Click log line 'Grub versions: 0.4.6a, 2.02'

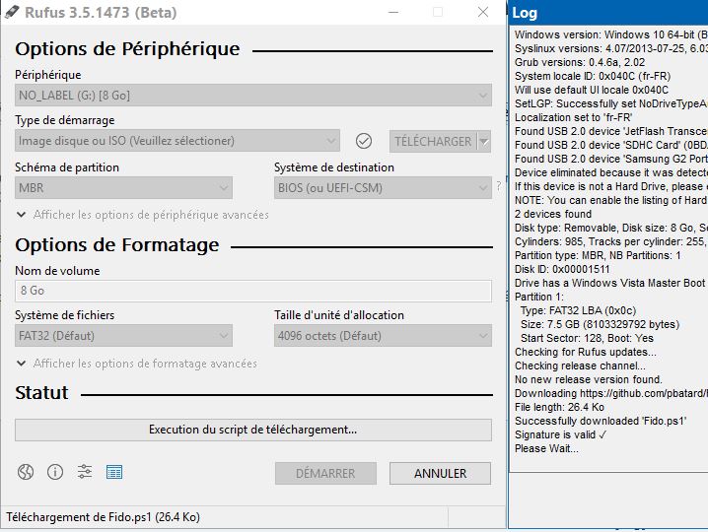click(580, 62)
